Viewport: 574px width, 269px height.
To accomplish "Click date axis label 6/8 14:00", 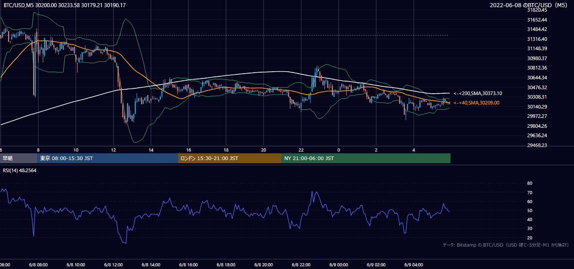I will pyautogui.click(x=151, y=265).
